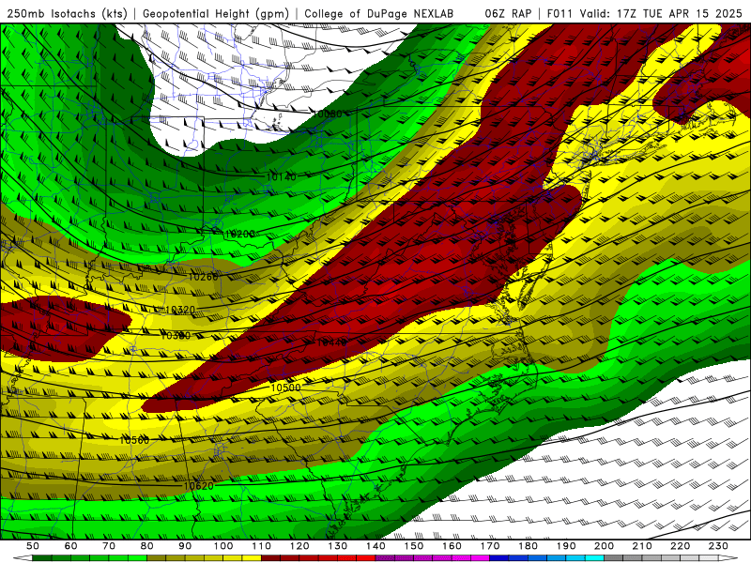Image resolution: width=751 pixels, height=563 pixels.
Task: Click the 230 knot color bar label
Action: pos(718,546)
